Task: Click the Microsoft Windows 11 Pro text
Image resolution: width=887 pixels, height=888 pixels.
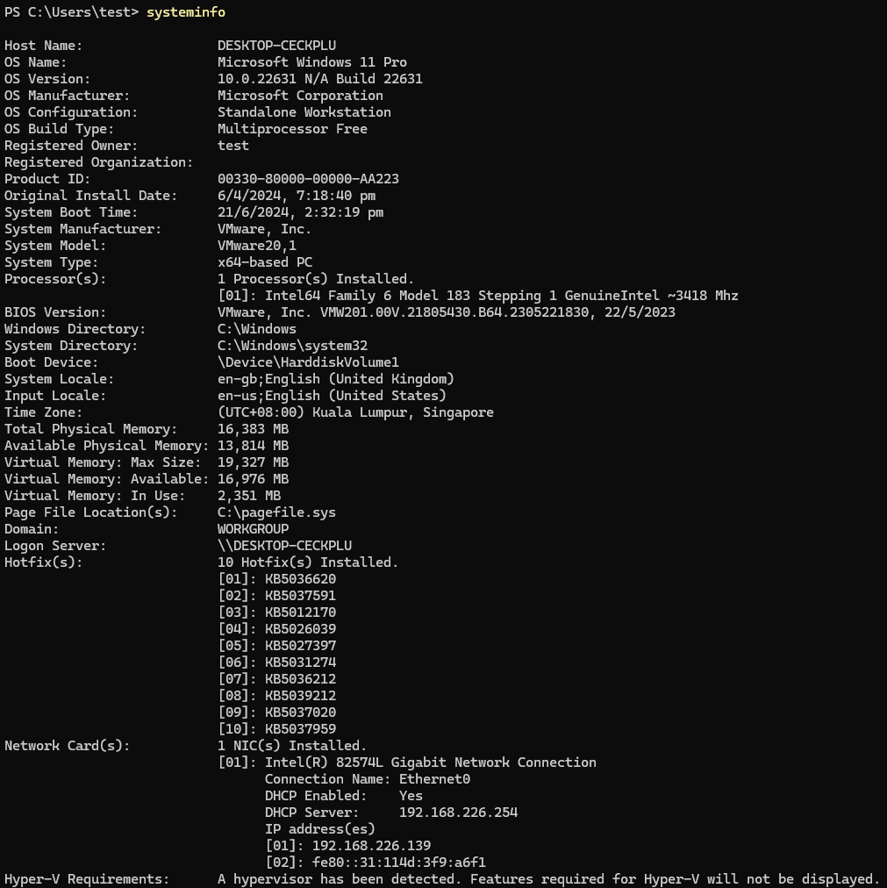Action: click(311, 62)
